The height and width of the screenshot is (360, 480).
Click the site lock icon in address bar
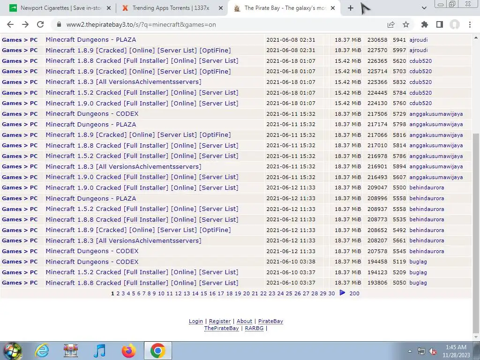[x=59, y=24]
